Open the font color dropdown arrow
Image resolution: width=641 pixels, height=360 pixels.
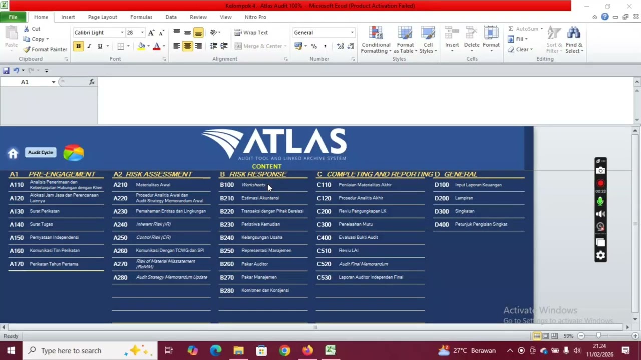(x=164, y=46)
